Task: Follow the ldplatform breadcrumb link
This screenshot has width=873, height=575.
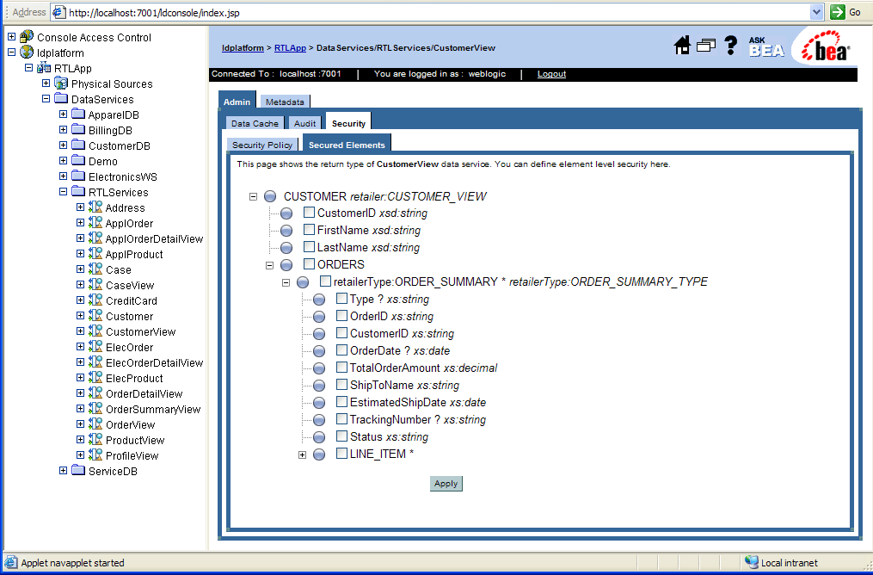Action: click(x=243, y=48)
